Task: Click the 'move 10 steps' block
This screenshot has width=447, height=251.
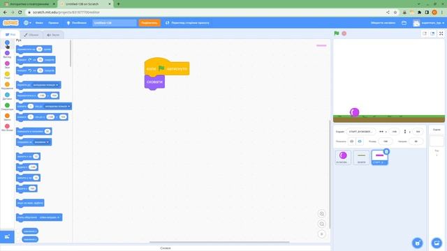Action: point(34,50)
